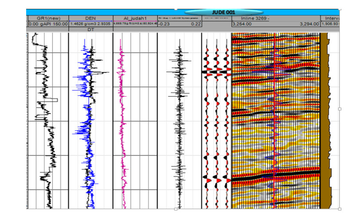
Task: Click the DT curve label
Action: (x=90, y=29)
